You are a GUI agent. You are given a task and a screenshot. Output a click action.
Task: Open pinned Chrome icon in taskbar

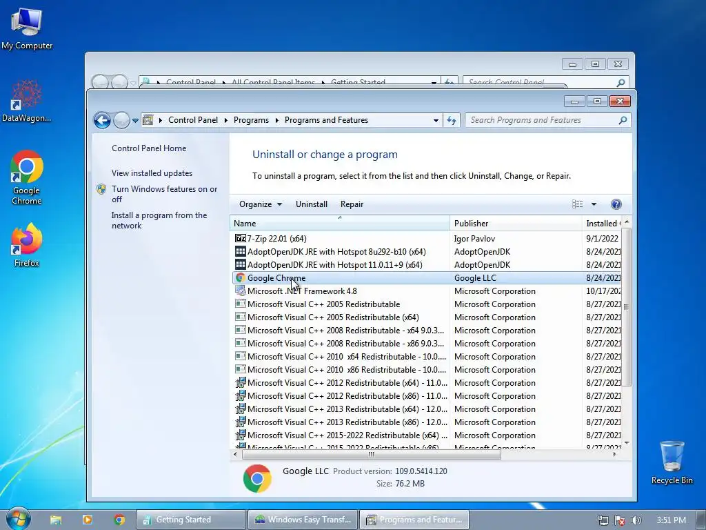coord(119,520)
